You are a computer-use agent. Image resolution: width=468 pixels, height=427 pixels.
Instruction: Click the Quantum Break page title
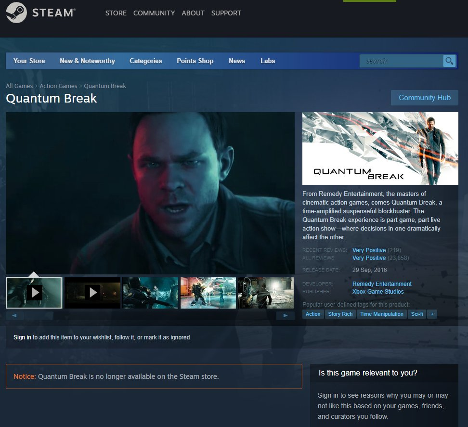pyautogui.click(x=52, y=99)
